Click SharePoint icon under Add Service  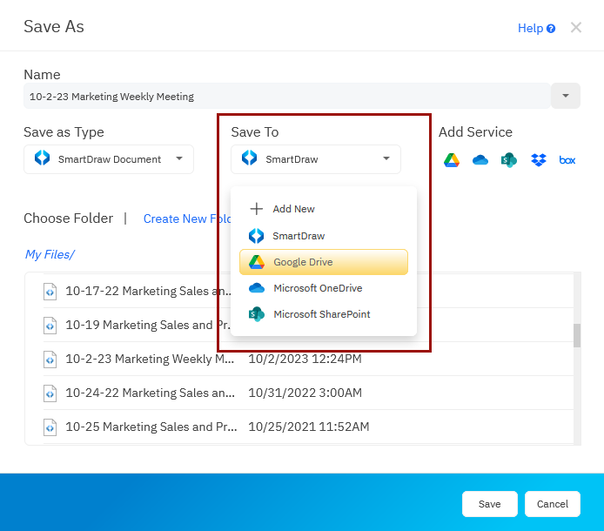click(509, 160)
